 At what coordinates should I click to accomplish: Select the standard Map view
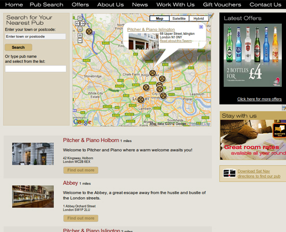[x=160, y=18]
